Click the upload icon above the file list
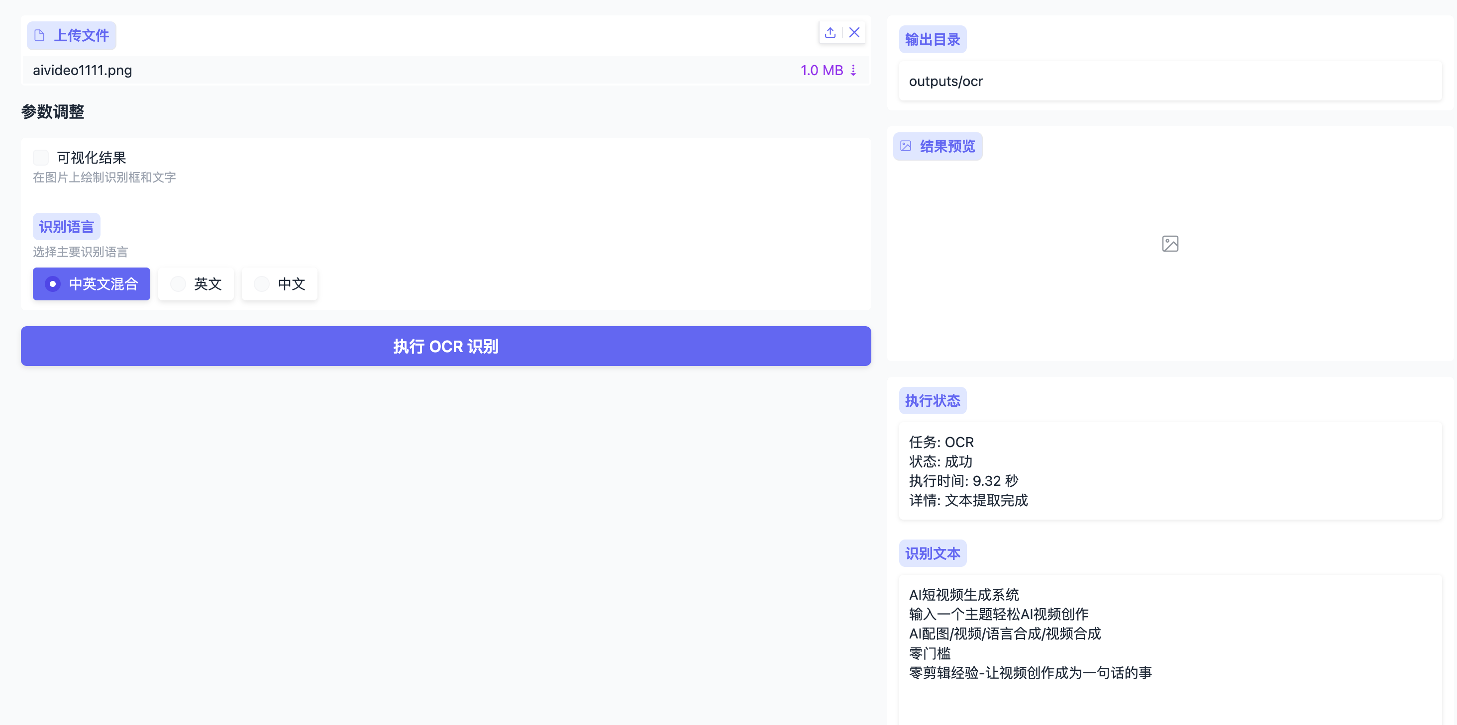 [830, 32]
